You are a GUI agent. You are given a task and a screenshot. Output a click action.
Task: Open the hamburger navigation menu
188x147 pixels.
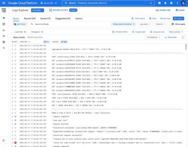(x=4, y=3)
